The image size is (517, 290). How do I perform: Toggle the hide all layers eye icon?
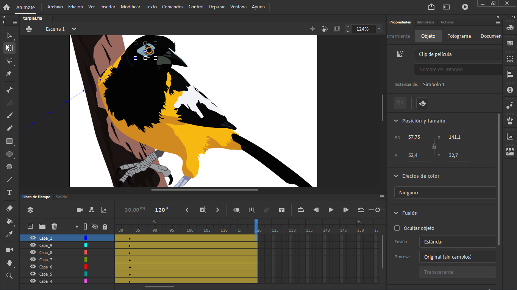[x=95, y=226]
